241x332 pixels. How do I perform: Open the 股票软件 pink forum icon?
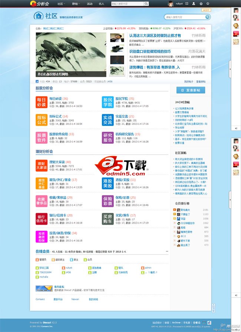tap(42, 138)
